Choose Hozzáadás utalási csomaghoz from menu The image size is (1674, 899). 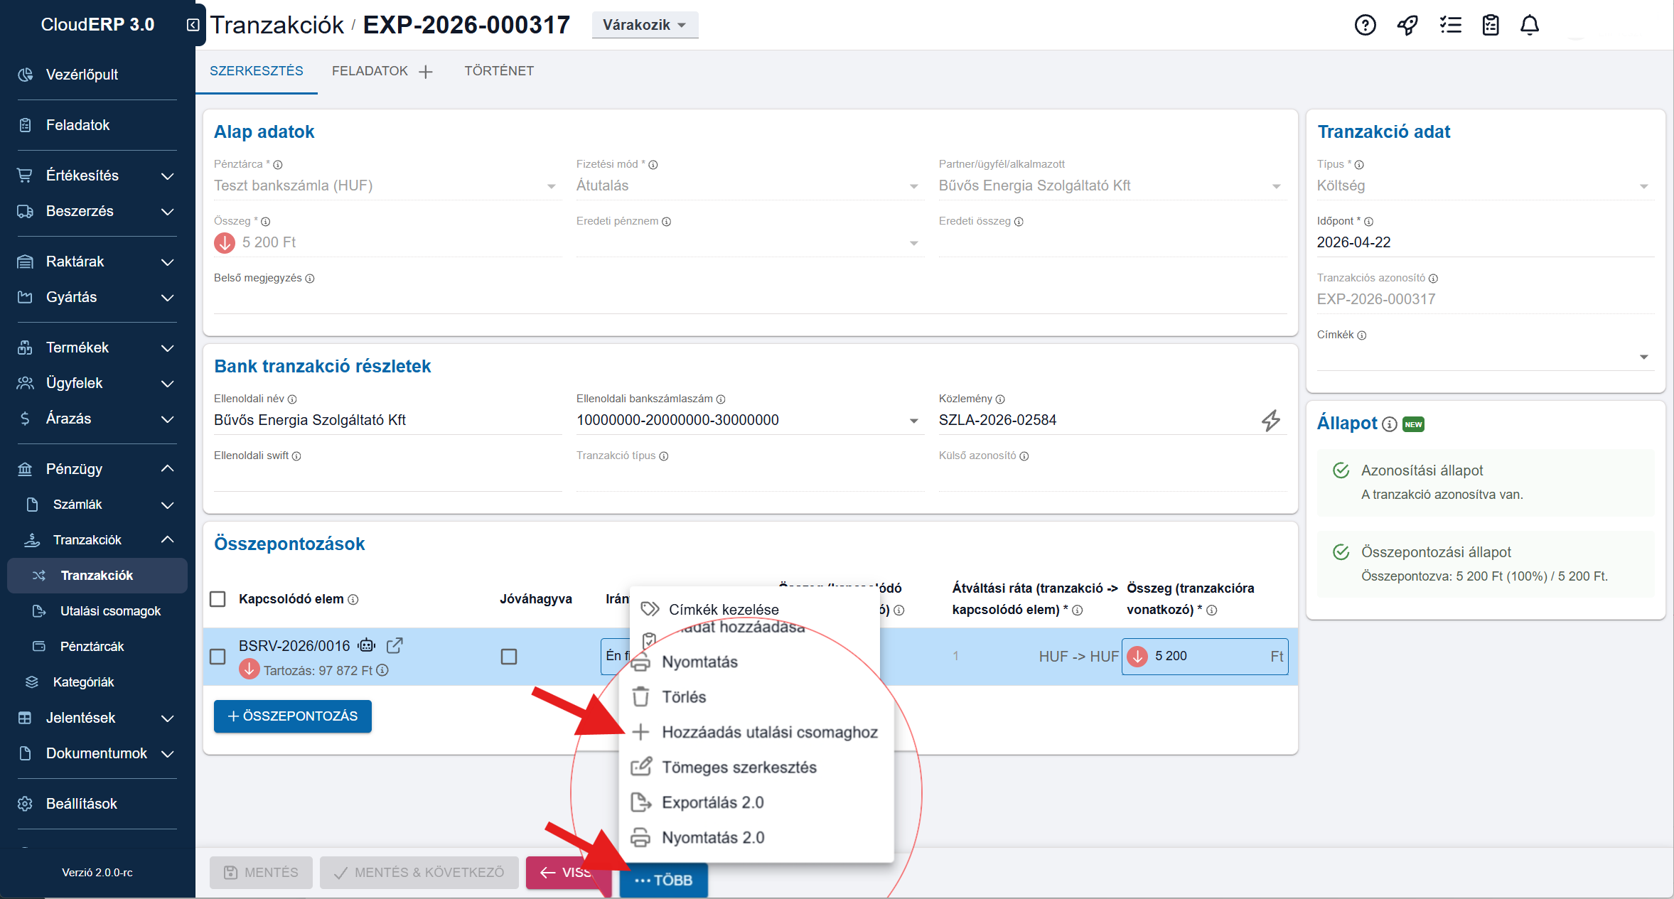click(x=769, y=732)
